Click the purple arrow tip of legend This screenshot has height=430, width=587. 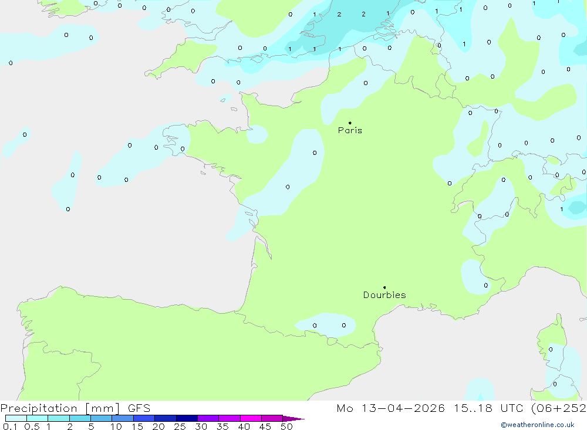(x=293, y=418)
